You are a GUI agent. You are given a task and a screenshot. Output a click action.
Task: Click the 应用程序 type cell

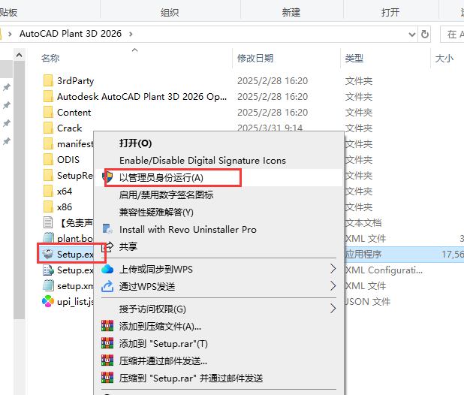pos(363,254)
